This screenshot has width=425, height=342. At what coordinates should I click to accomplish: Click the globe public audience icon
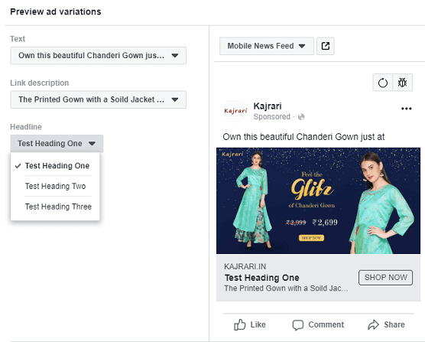(301, 117)
